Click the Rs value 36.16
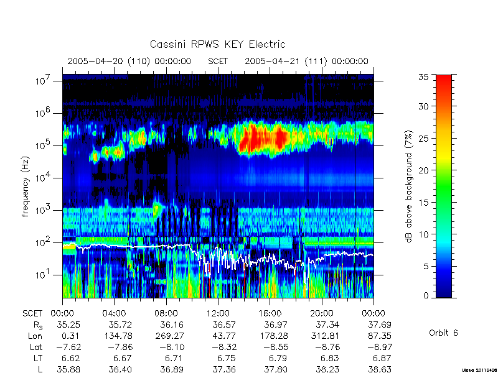This screenshot has width=498, height=373. tap(172, 325)
